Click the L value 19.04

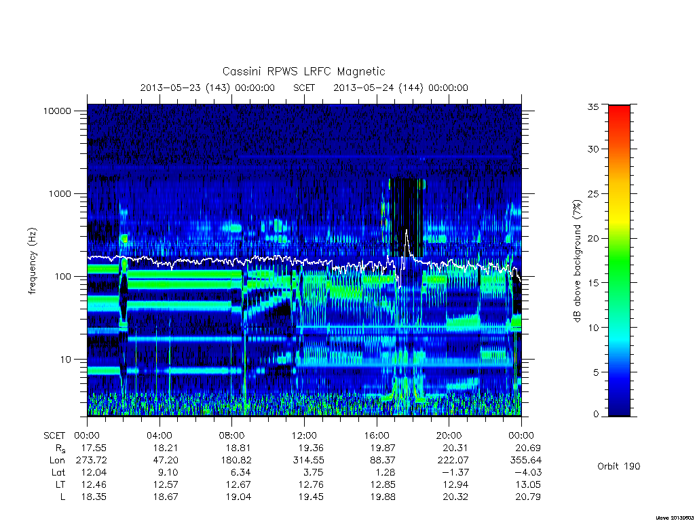pos(238,497)
